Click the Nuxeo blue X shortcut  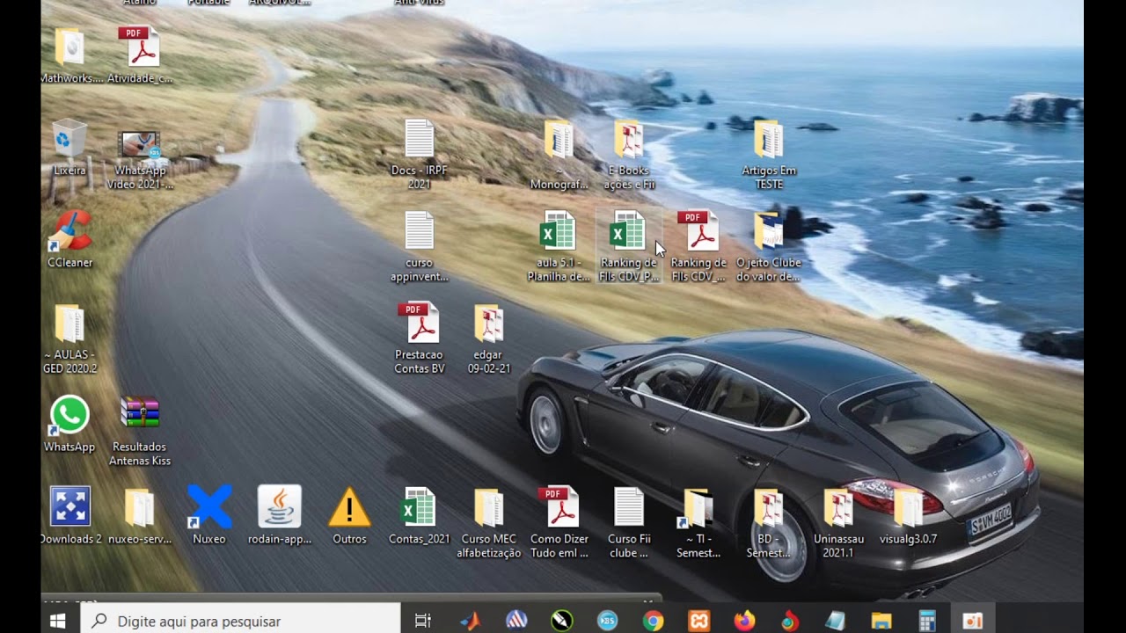[209, 507]
